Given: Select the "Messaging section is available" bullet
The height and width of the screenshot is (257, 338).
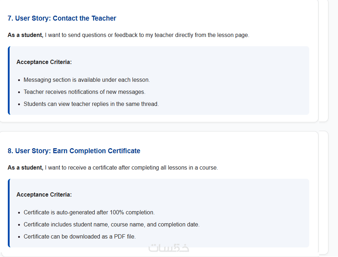Looking at the screenshot, I should (87, 80).
